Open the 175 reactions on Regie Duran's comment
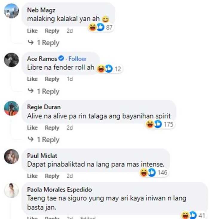 (160, 124)
